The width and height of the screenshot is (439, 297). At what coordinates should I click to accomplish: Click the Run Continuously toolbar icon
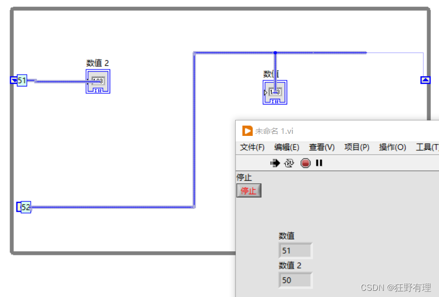pyautogui.click(x=289, y=163)
